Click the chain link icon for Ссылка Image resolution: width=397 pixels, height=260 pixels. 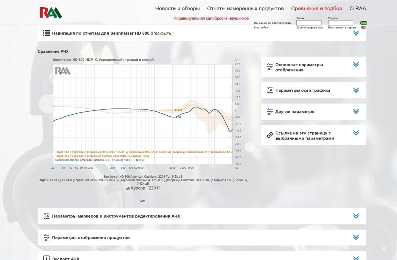[270, 136]
